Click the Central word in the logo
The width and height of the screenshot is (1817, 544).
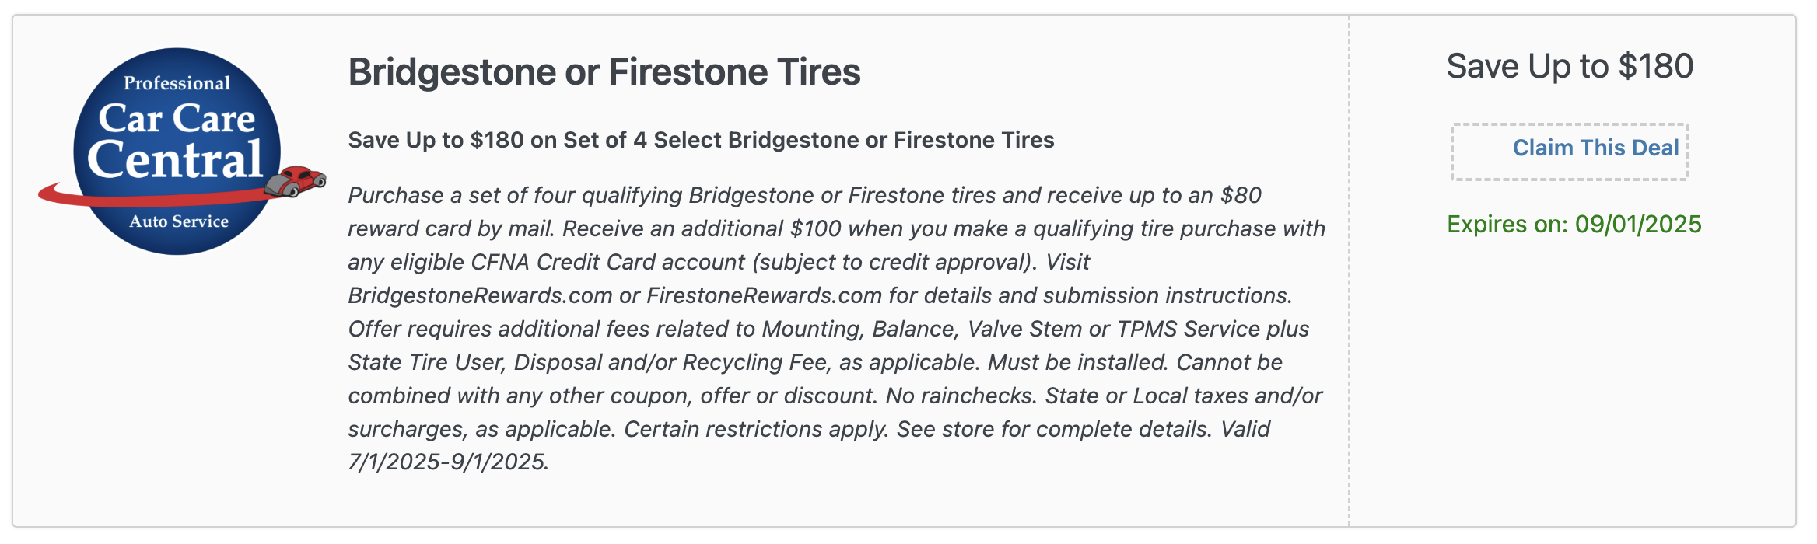point(175,159)
